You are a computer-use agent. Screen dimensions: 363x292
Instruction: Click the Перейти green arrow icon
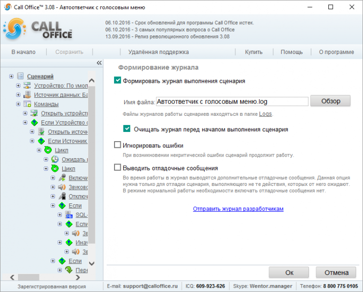(x=69, y=270)
